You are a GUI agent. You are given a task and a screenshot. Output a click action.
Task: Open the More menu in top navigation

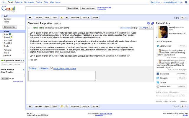58,2
